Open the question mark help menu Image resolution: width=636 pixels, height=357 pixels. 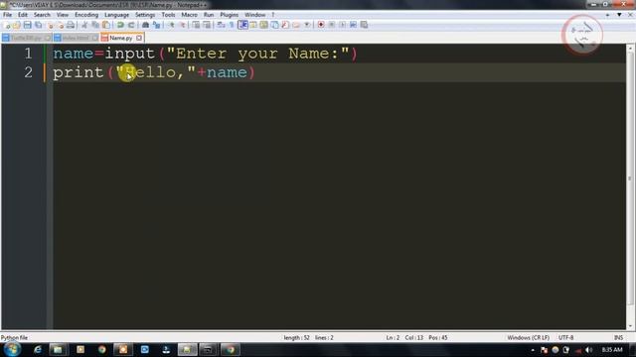273,15
